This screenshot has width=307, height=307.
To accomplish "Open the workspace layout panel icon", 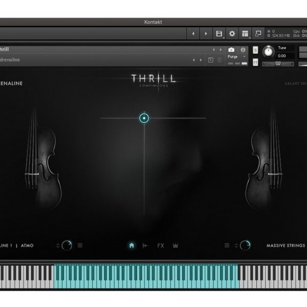I will click(245, 34).
